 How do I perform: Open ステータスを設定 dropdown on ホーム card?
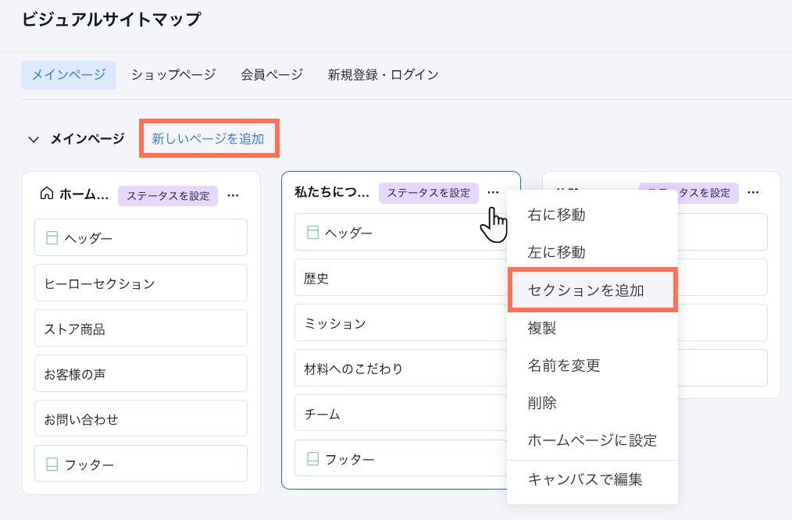click(x=169, y=196)
